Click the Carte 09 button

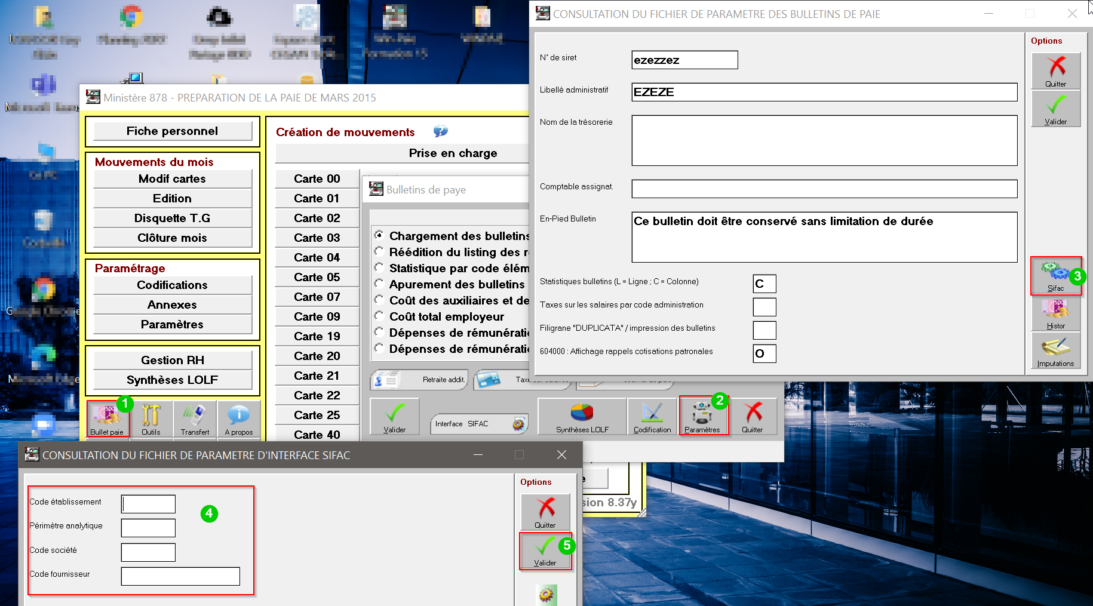tap(317, 316)
